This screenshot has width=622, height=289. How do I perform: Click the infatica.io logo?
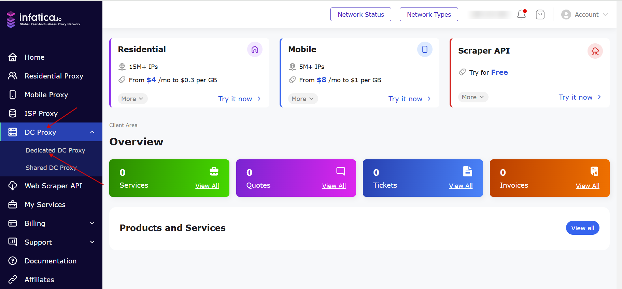tap(43, 19)
